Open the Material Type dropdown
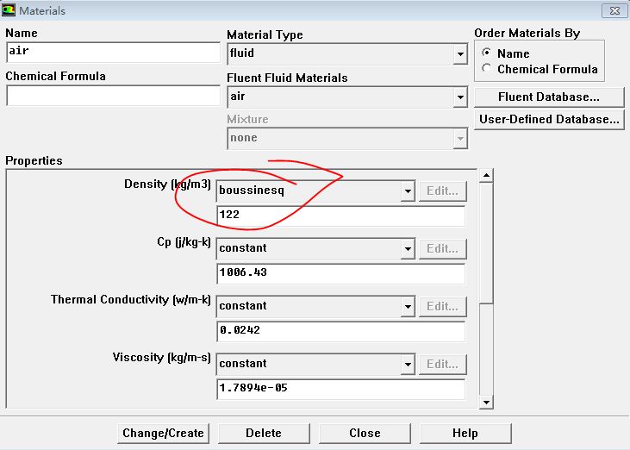 460,54
